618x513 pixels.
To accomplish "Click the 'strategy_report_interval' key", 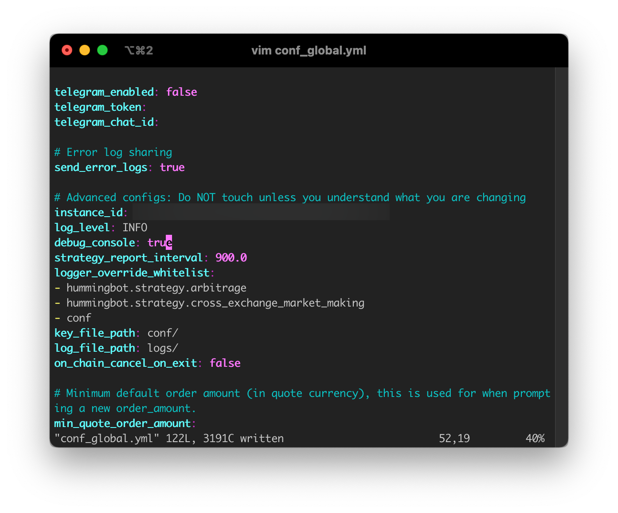I will tap(129, 258).
